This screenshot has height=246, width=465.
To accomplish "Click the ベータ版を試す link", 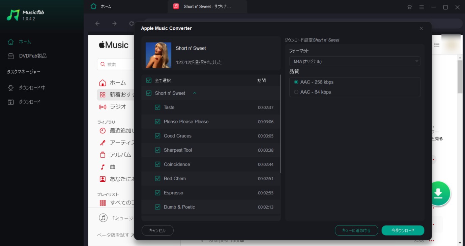I will [115, 235].
